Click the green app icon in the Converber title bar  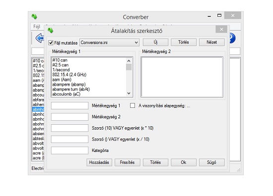[x=34, y=17]
